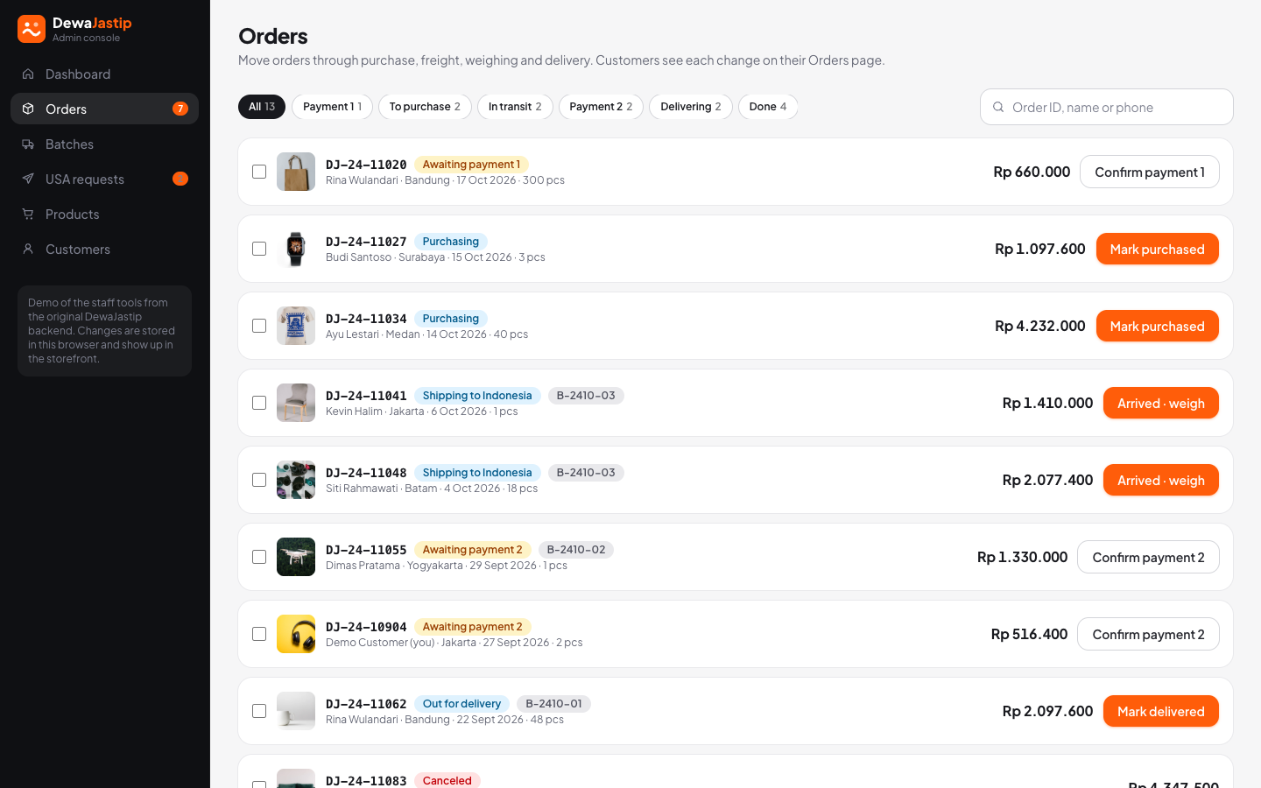1261x788 pixels.
Task: Open tote bag thumbnail of DJ-24-11020
Action: click(x=296, y=172)
